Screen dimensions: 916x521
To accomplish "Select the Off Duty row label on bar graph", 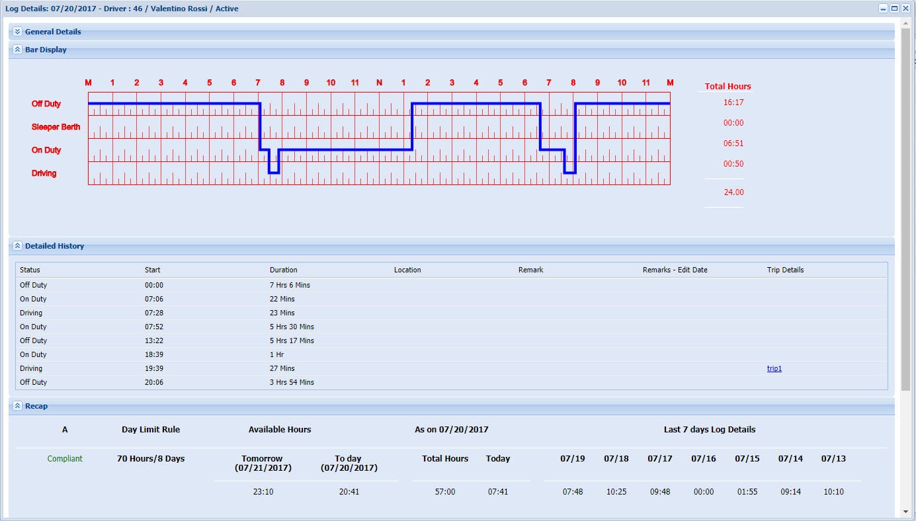I will tap(47, 104).
